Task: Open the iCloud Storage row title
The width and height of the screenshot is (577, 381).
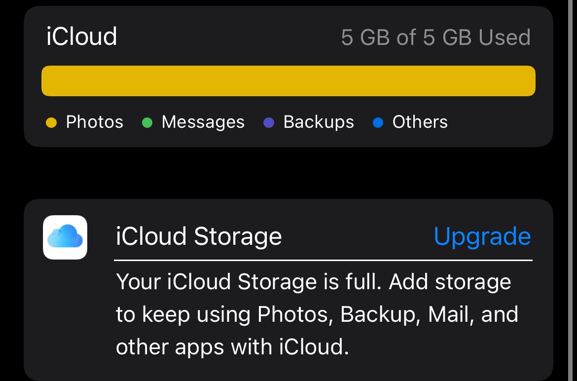Action: pos(199,236)
